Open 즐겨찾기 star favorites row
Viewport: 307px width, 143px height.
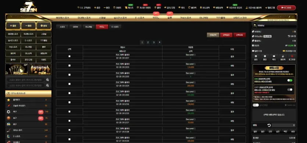(28, 100)
